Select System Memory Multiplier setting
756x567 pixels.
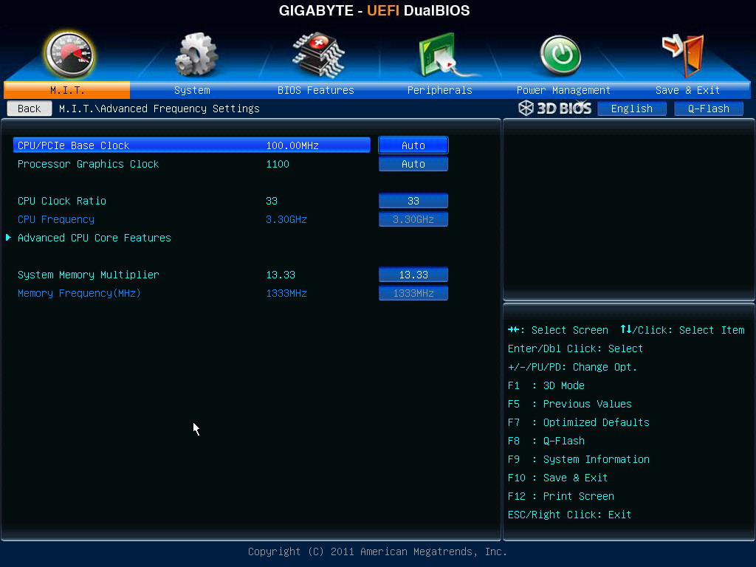[x=89, y=275]
